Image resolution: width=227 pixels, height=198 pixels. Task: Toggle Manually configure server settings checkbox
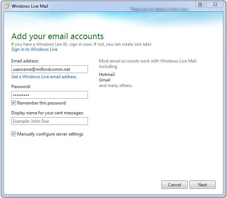(x=14, y=134)
